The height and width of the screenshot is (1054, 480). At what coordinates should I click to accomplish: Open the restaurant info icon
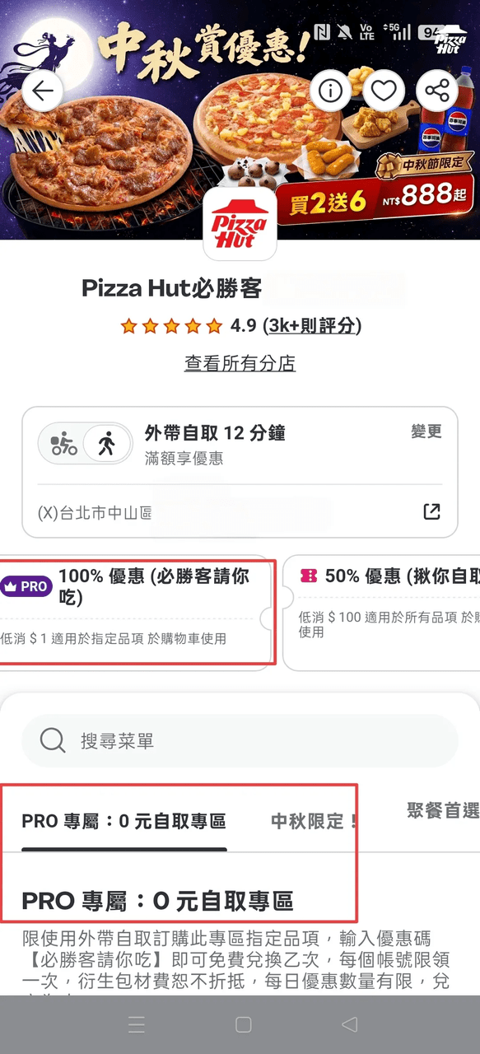tap(330, 91)
